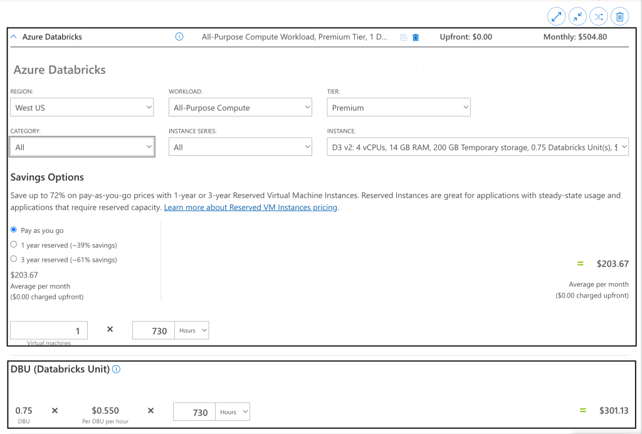This screenshot has width=642, height=434.
Task: Click the Azure Databricks name text field
Action: (213, 70)
